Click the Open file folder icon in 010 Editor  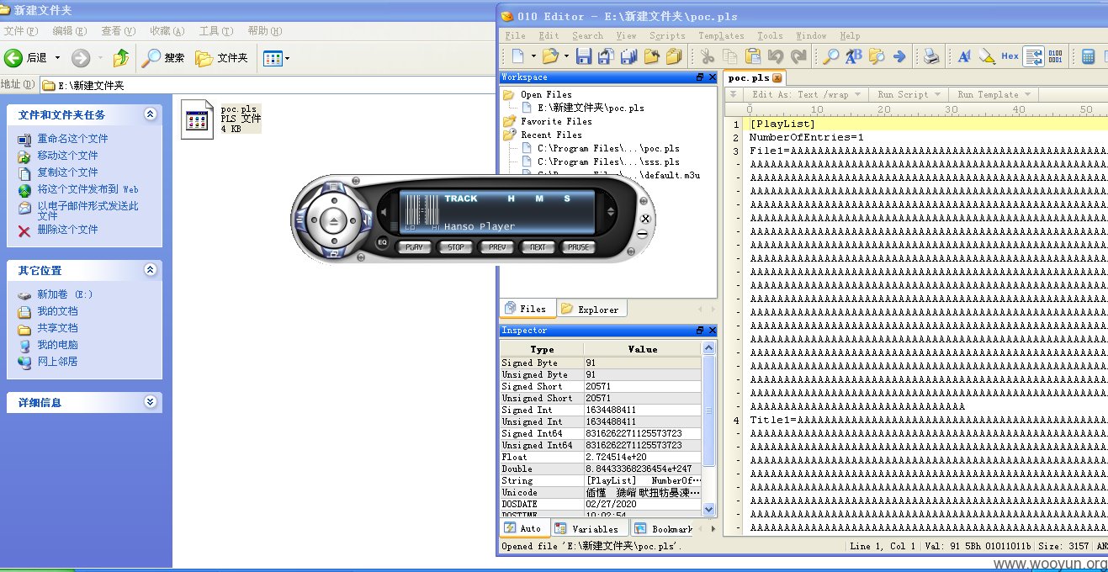click(549, 56)
